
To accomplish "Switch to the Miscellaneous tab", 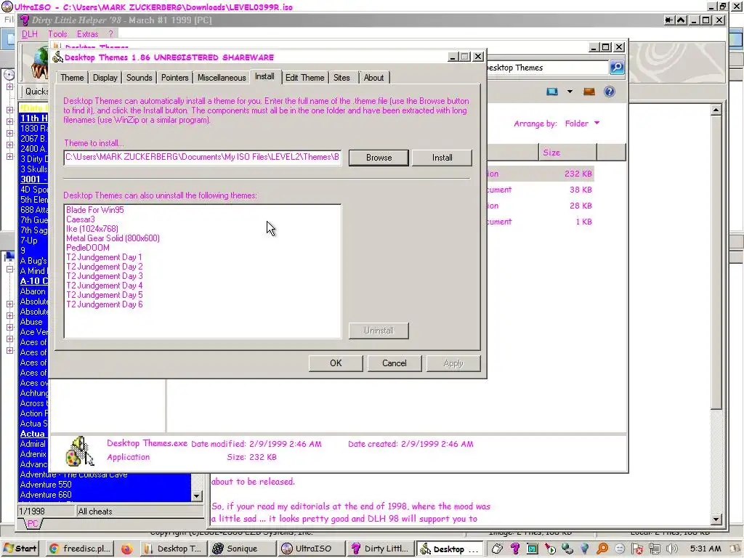I will point(222,78).
